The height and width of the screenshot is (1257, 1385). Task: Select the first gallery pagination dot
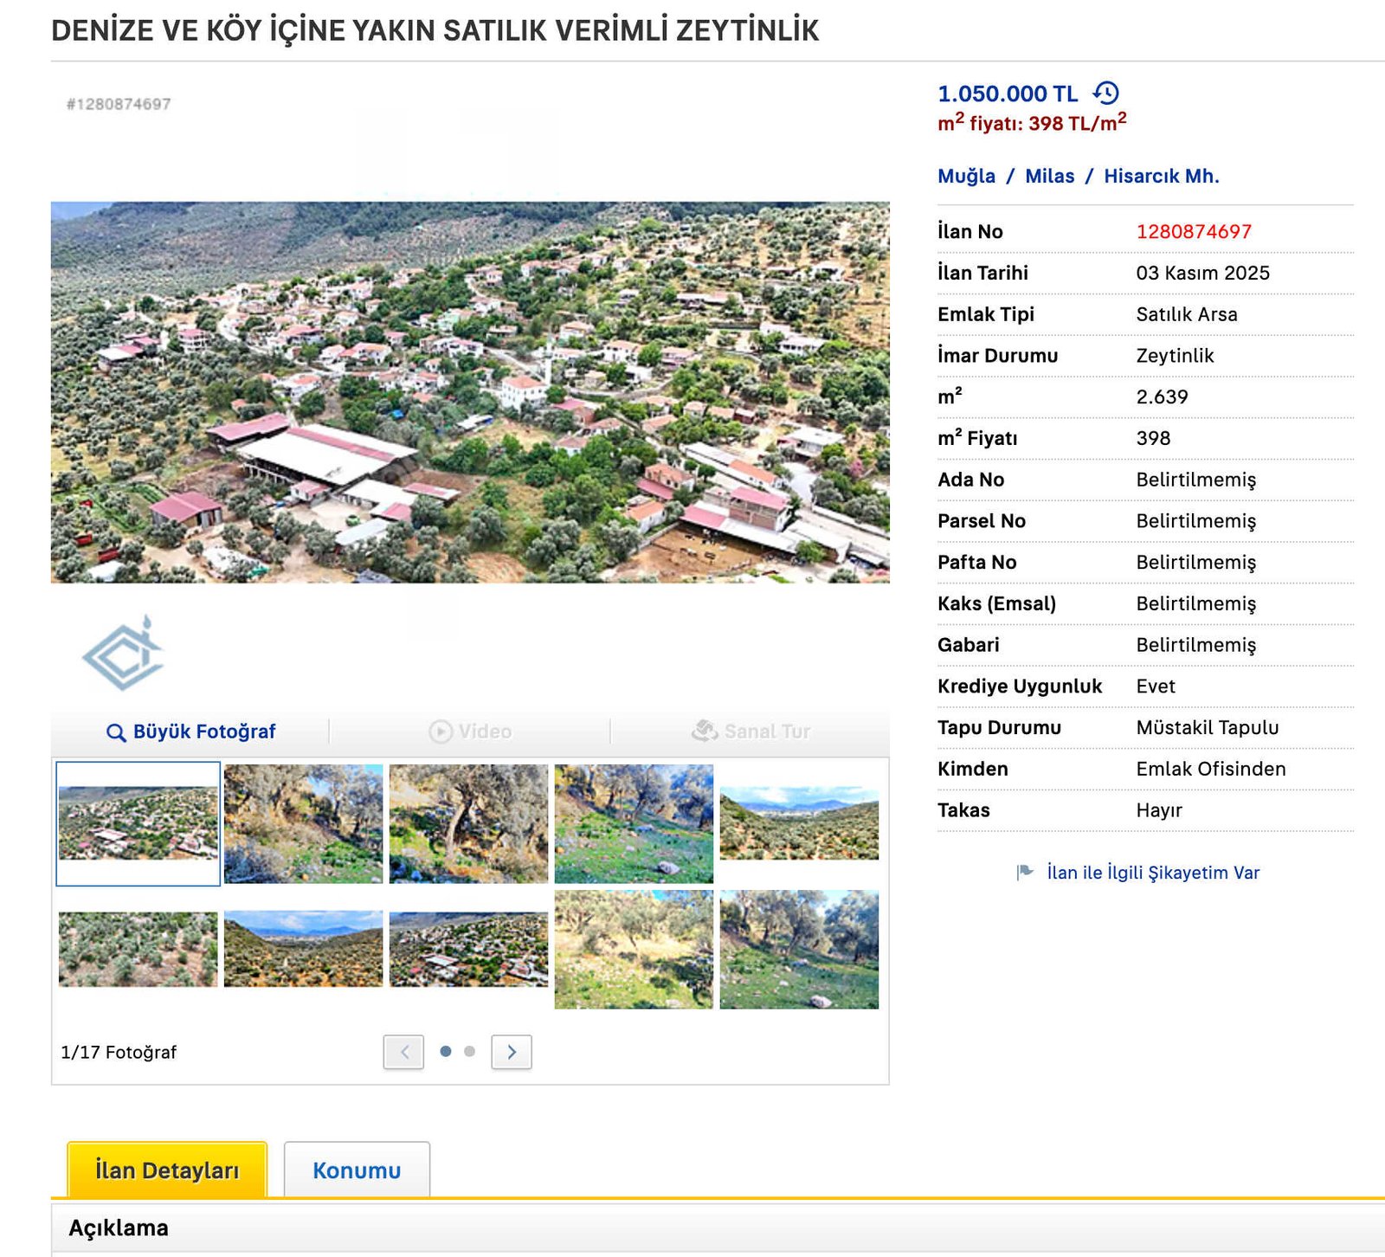coord(446,1051)
